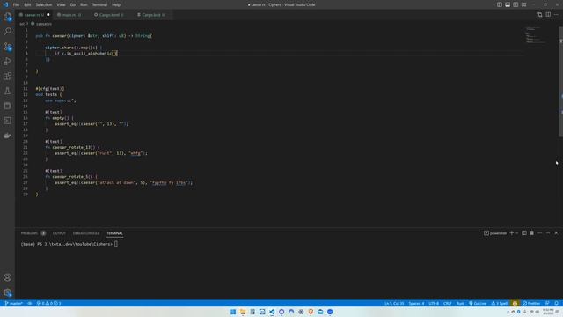Open Windows Start button on taskbar

[x=233, y=312]
